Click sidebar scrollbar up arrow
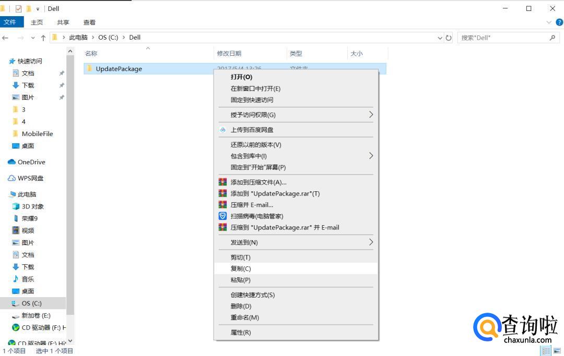Image resolution: width=564 pixels, height=356 pixels. pyautogui.click(x=70, y=51)
